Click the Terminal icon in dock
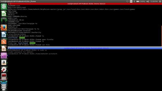 click(x=4, y=56)
